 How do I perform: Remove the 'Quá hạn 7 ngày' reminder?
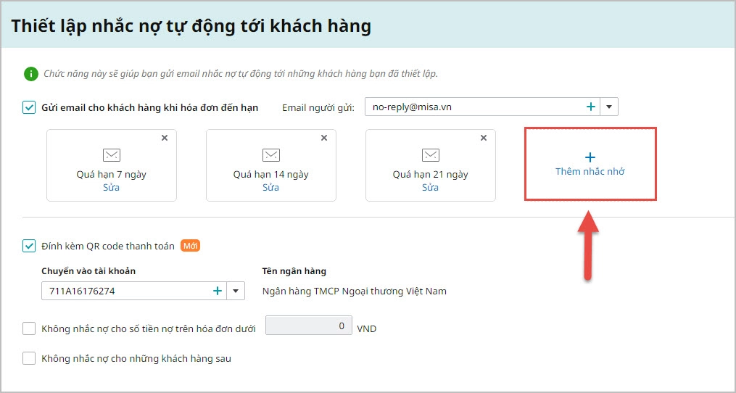pos(165,138)
